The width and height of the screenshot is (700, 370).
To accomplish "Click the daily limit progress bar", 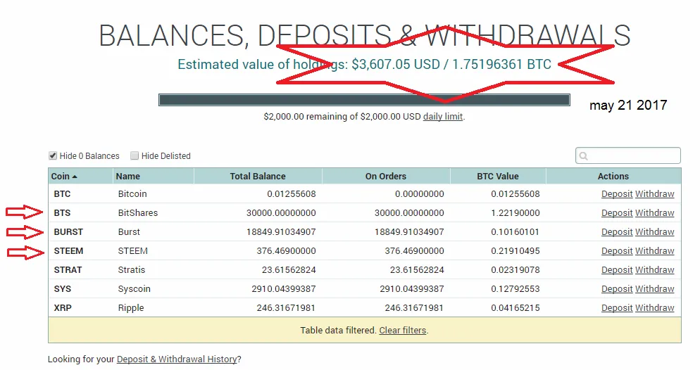I will (x=364, y=100).
